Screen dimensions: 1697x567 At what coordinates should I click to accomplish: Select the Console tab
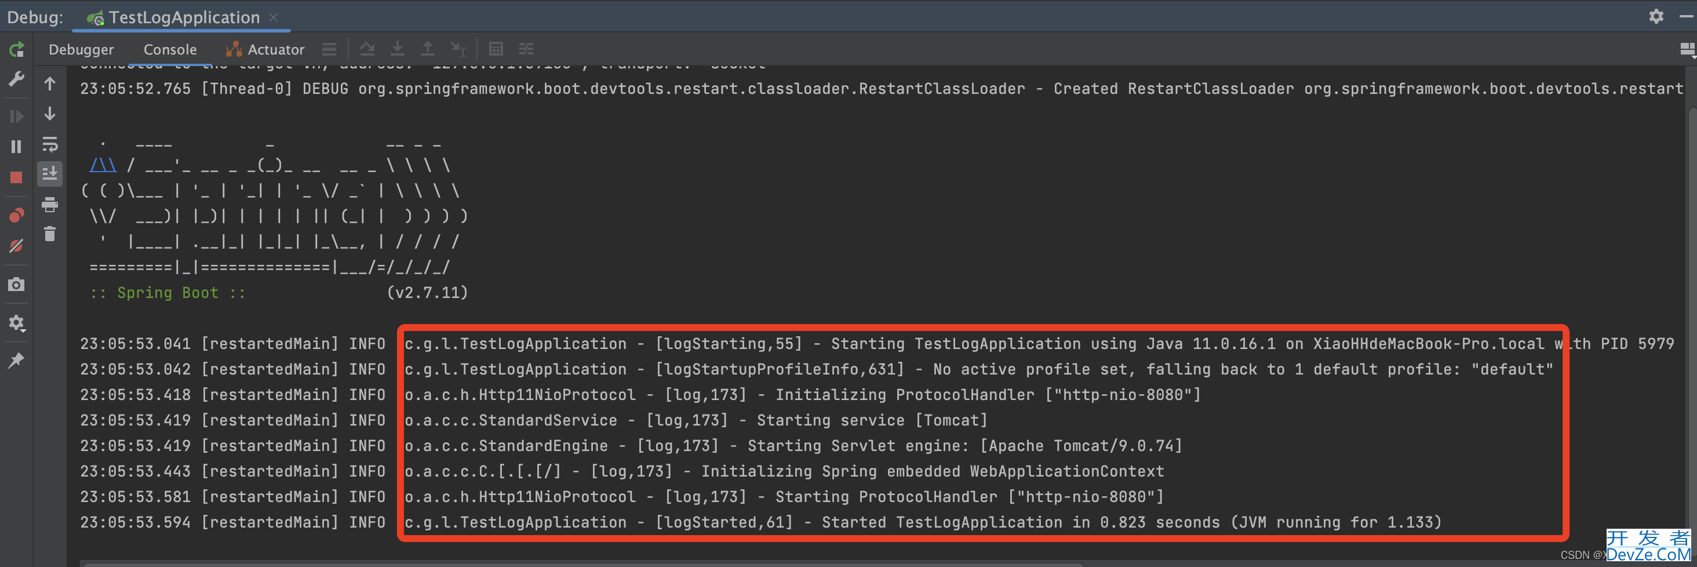pyautogui.click(x=170, y=49)
